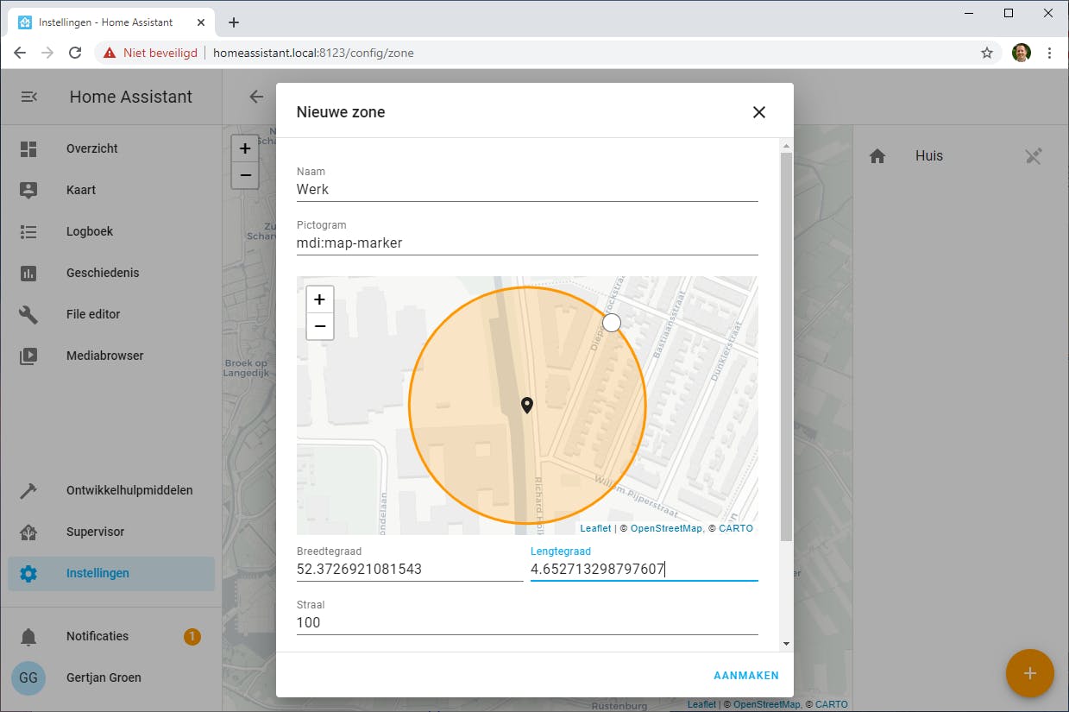Open Ontwikkelhulpmiddelen hammer icon
The height and width of the screenshot is (712, 1069).
[x=28, y=490]
